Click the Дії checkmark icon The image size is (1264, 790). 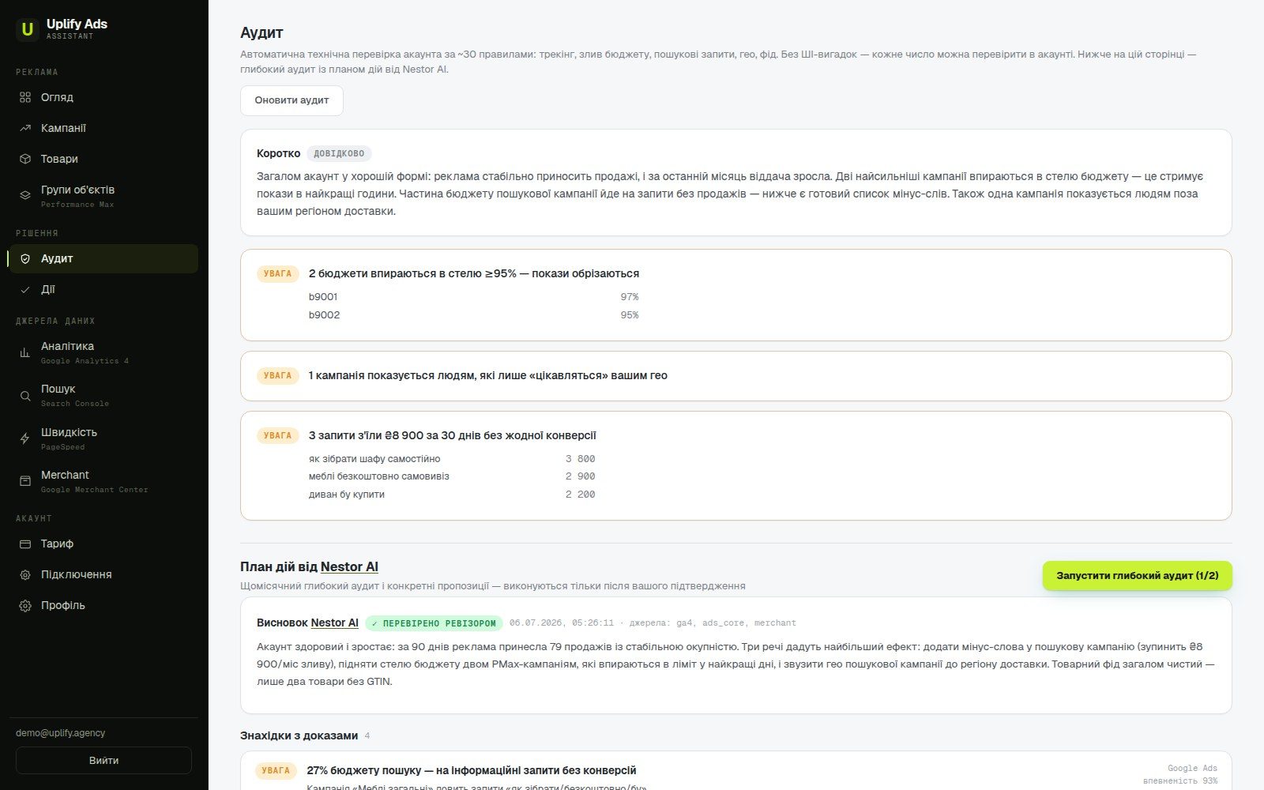25,289
